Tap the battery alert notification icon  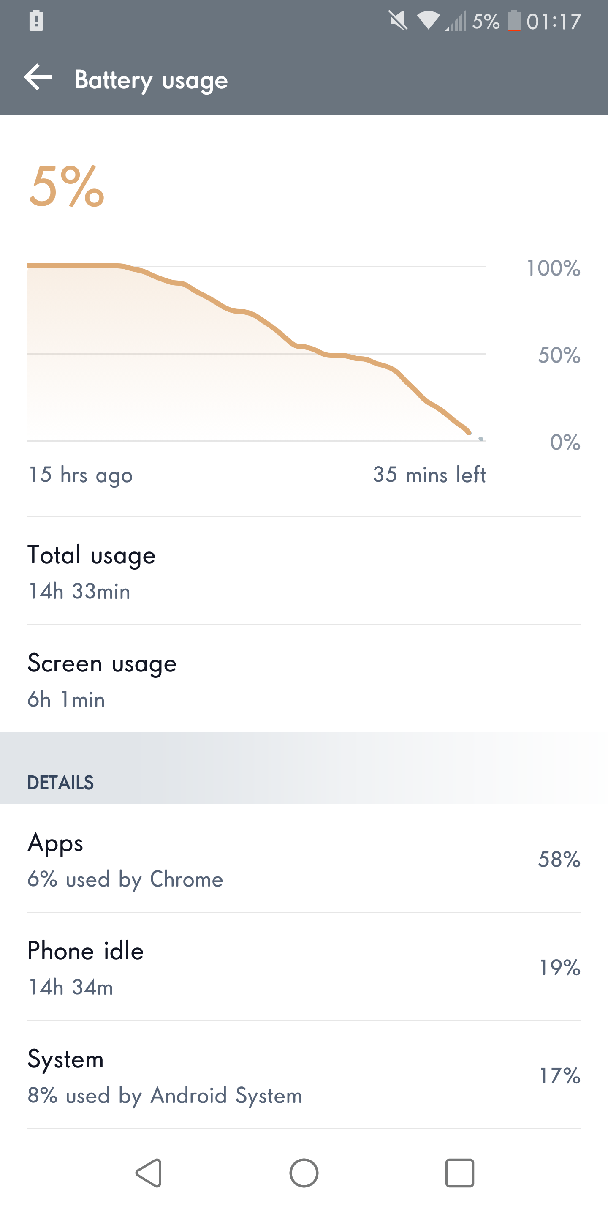pos(36,21)
